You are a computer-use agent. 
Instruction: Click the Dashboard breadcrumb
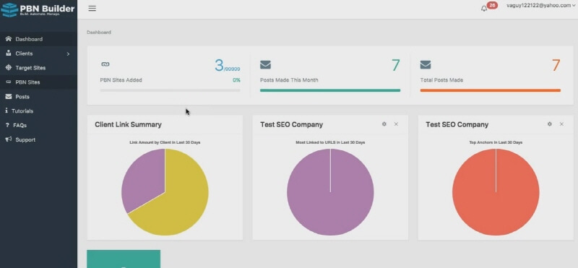[x=99, y=33]
